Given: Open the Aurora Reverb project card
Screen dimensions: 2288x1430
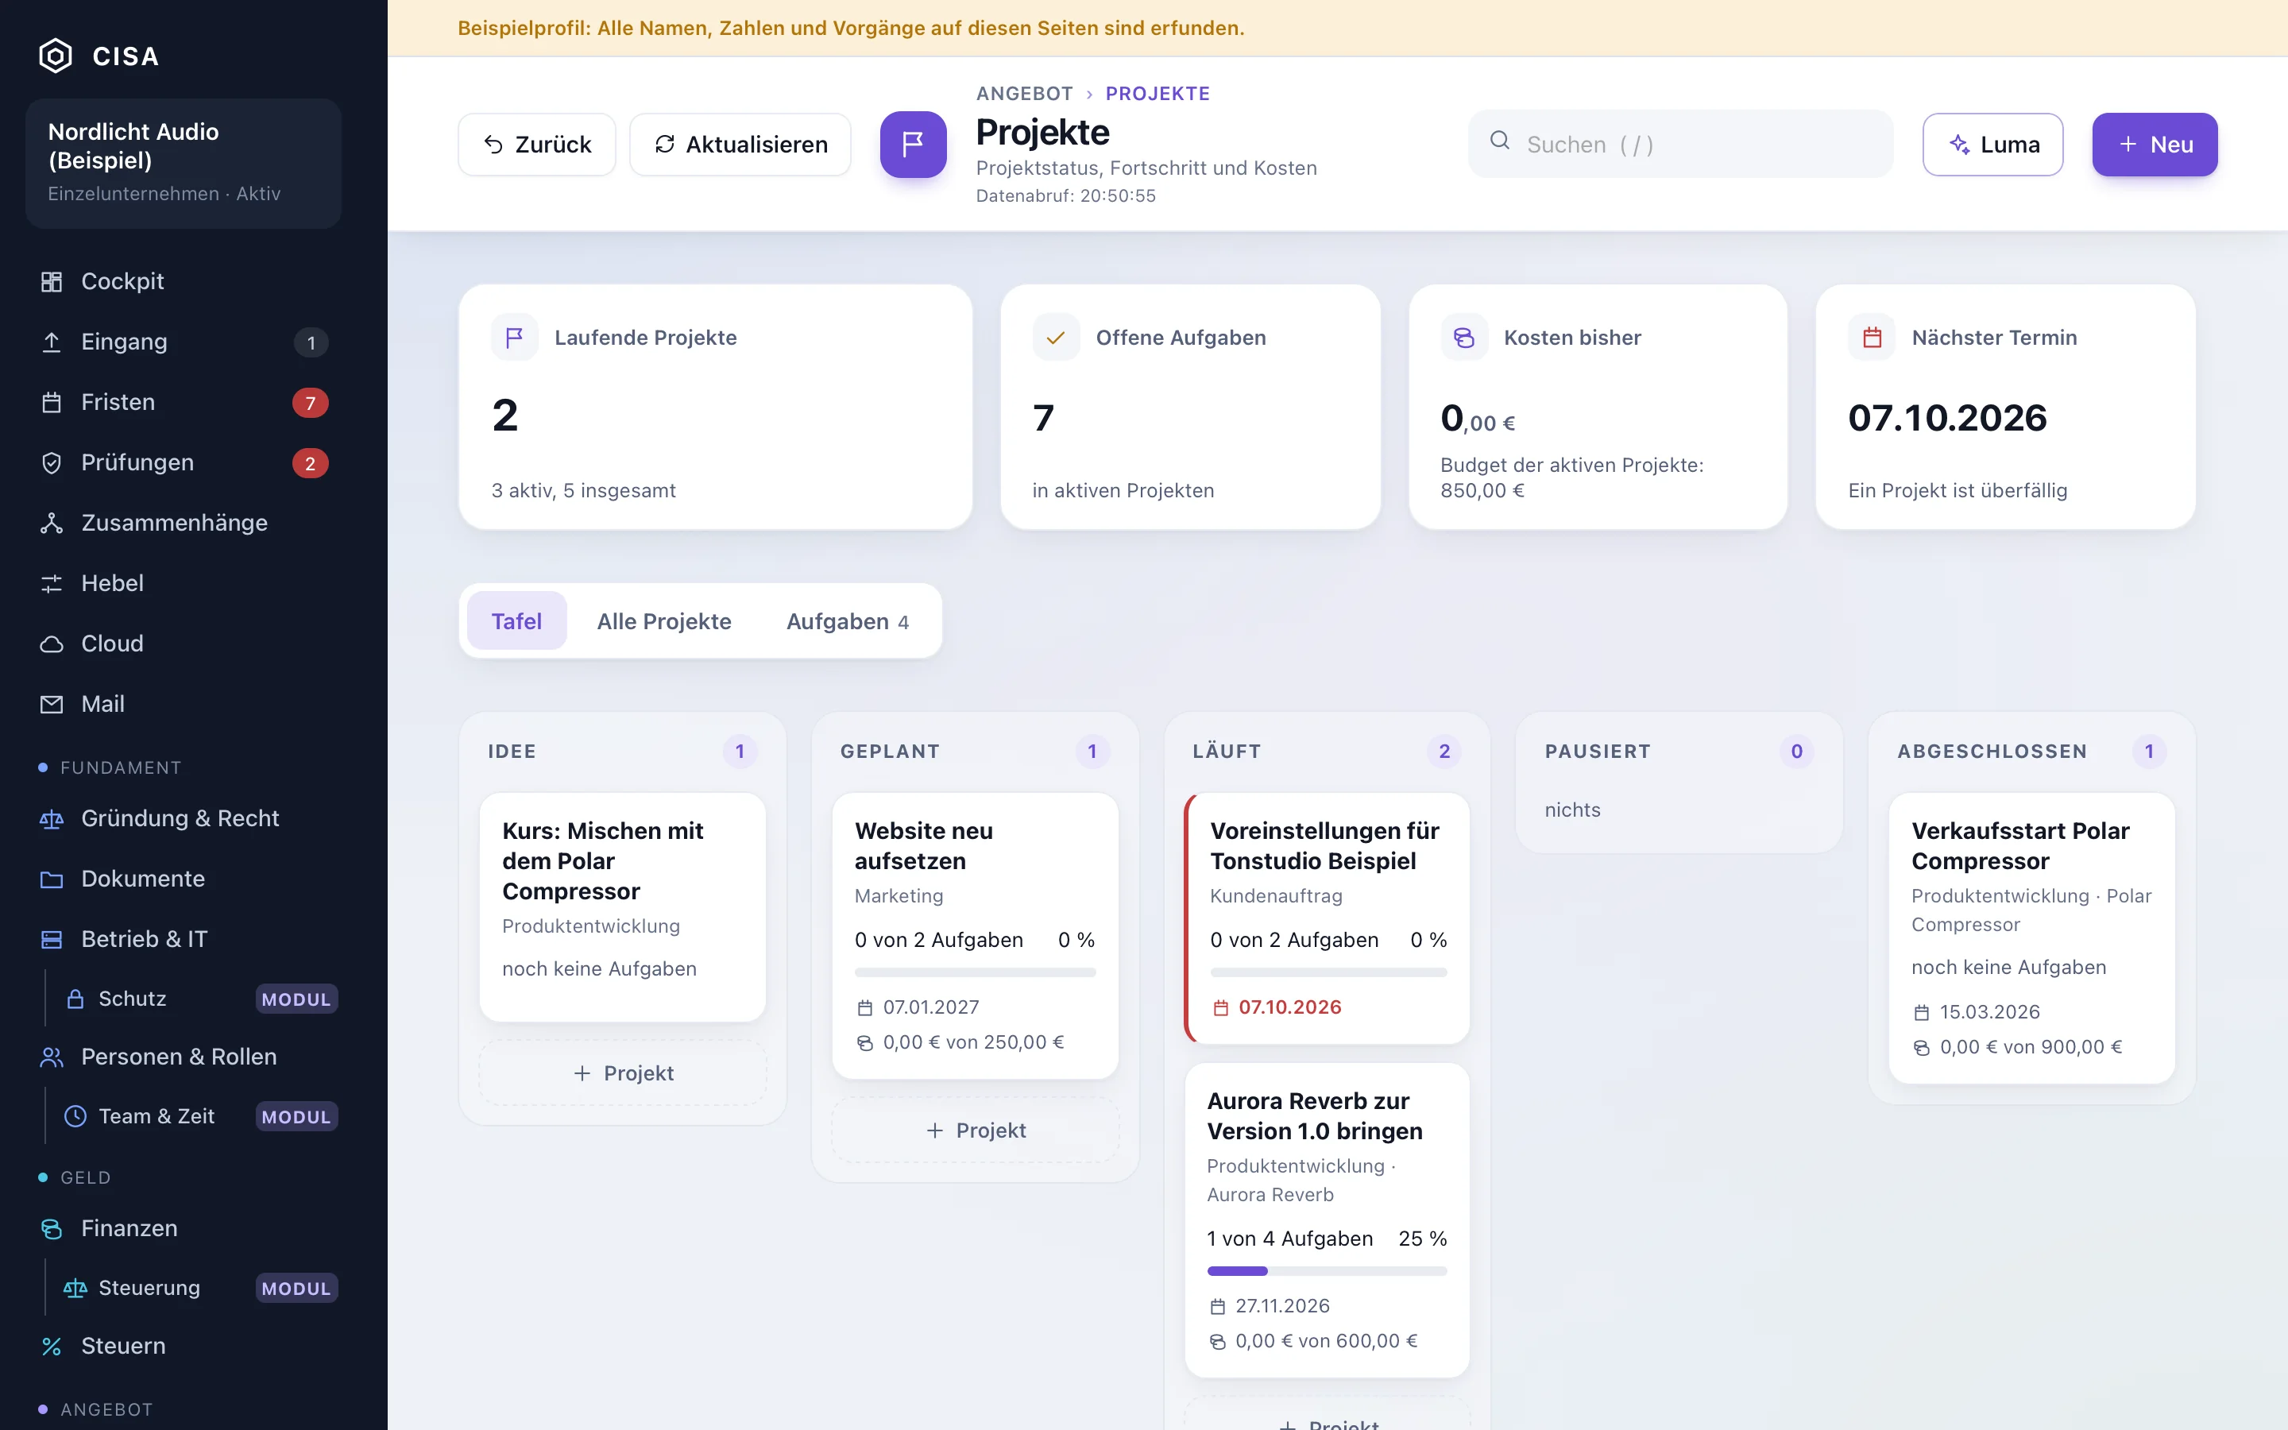Looking at the screenshot, I should tap(1328, 1220).
